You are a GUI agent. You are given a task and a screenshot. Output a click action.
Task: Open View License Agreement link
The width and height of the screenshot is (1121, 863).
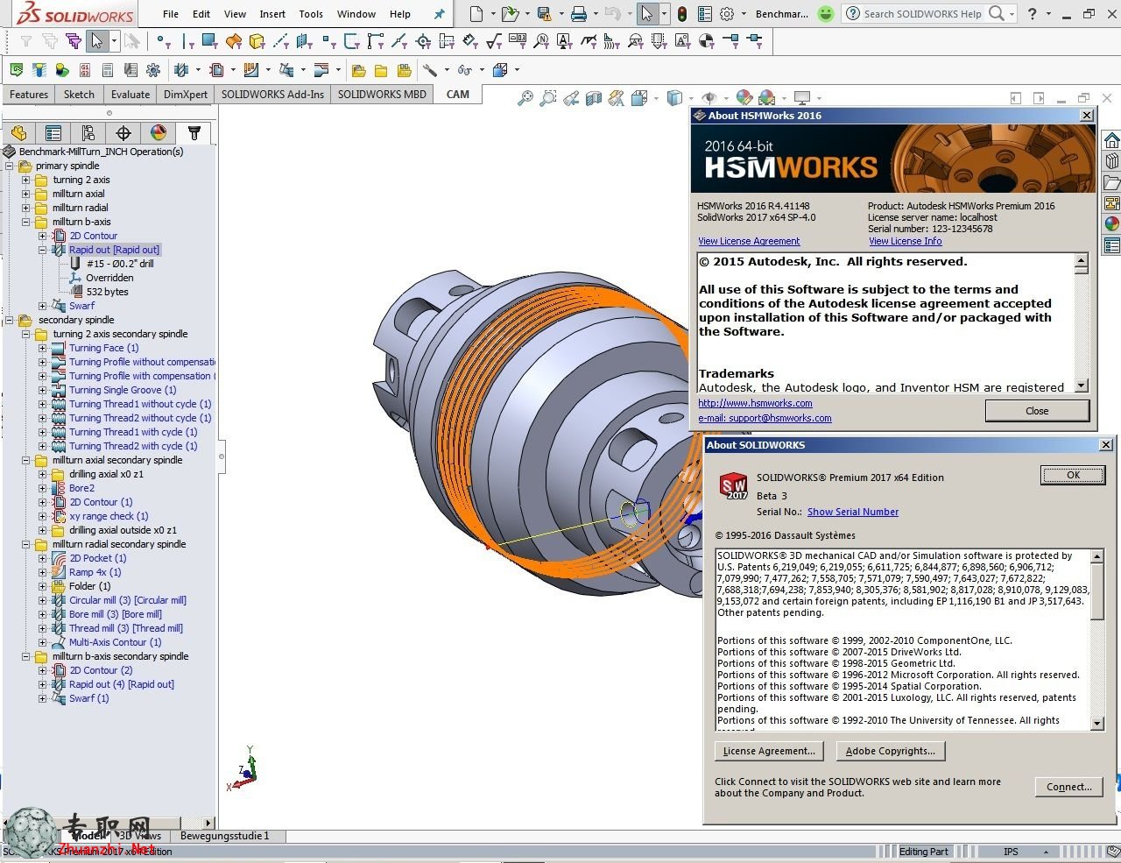pos(749,241)
